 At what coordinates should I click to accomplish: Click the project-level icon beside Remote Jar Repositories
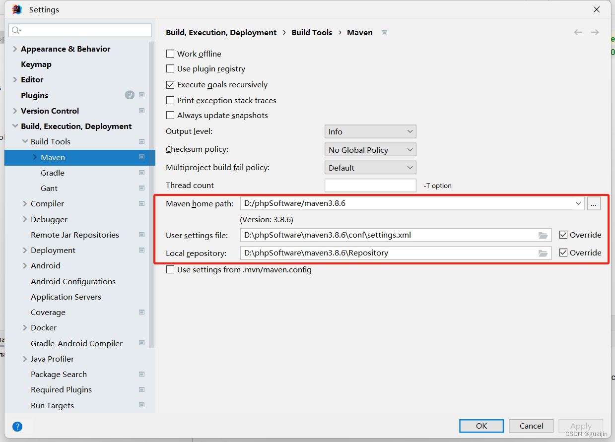point(141,235)
